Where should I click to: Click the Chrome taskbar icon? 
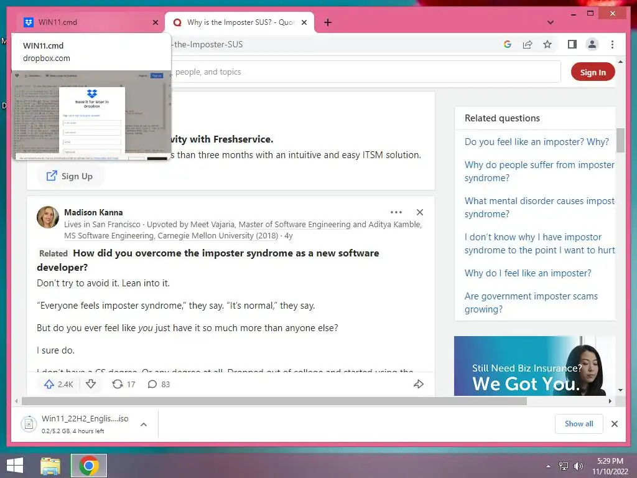coord(89,466)
